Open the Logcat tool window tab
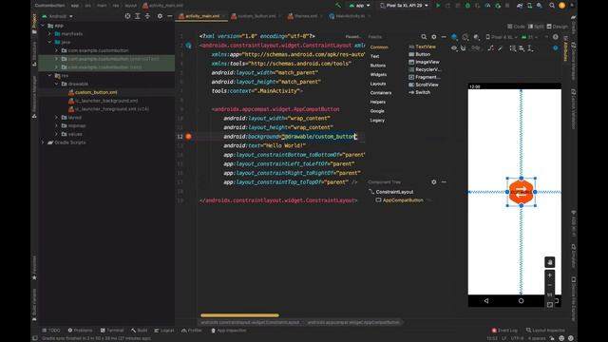This screenshot has width=608, height=342. click(x=164, y=331)
